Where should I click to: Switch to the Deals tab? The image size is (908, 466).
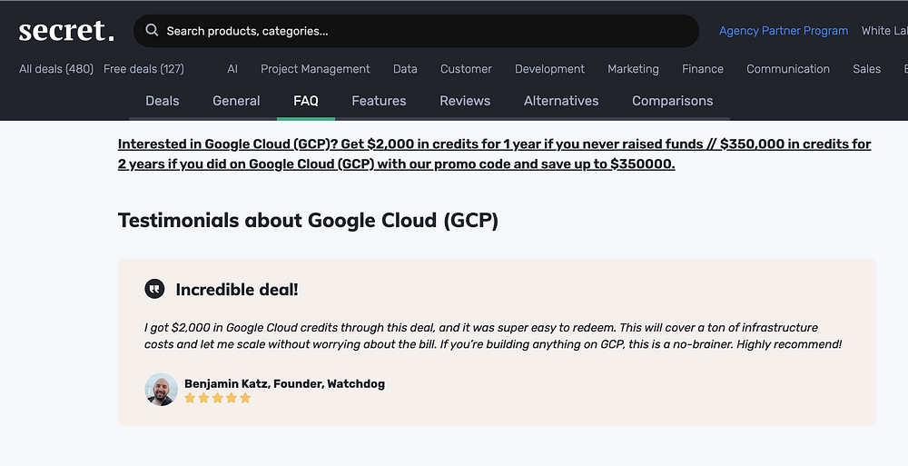click(163, 101)
